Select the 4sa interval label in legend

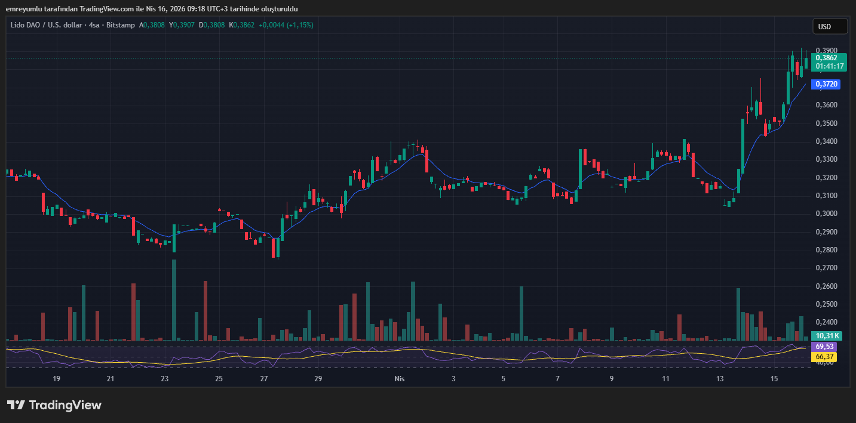click(x=94, y=25)
